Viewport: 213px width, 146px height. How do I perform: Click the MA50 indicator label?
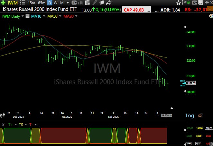pos(52,16)
